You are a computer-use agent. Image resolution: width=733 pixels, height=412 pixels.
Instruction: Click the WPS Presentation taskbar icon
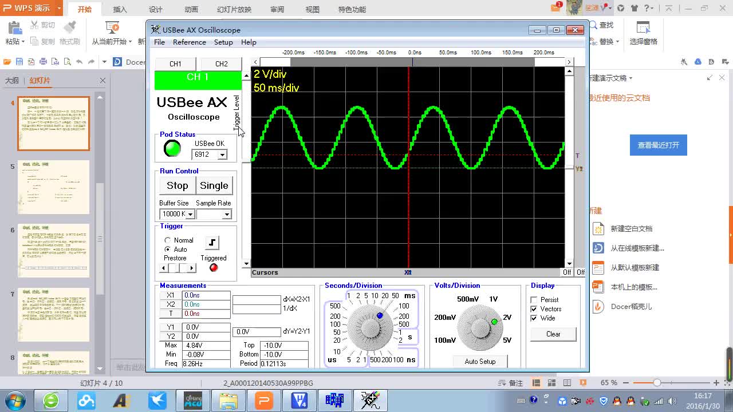(264, 401)
